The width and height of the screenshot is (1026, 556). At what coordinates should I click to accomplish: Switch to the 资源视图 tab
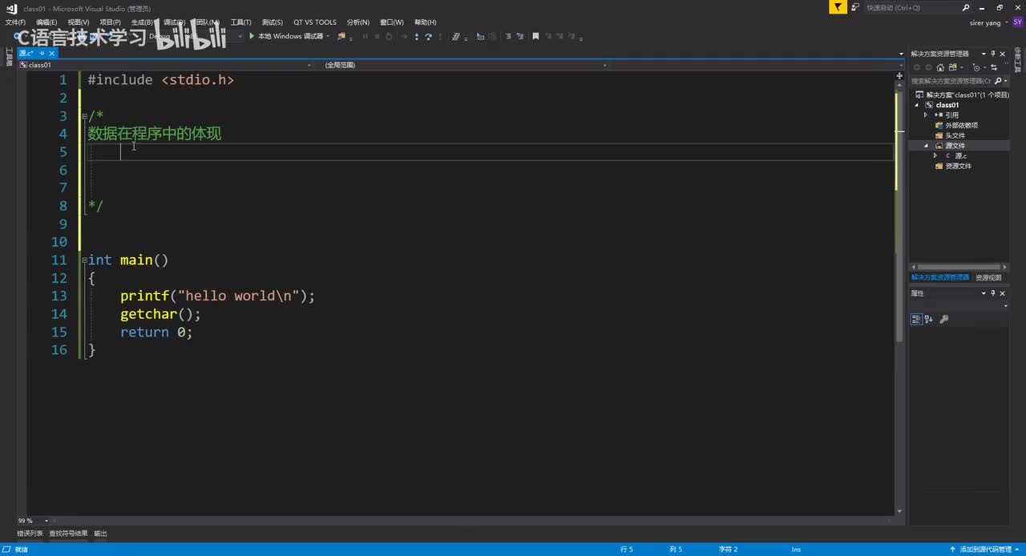(x=988, y=277)
